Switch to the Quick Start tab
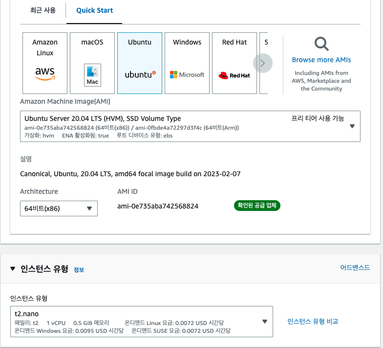 click(95, 11)
